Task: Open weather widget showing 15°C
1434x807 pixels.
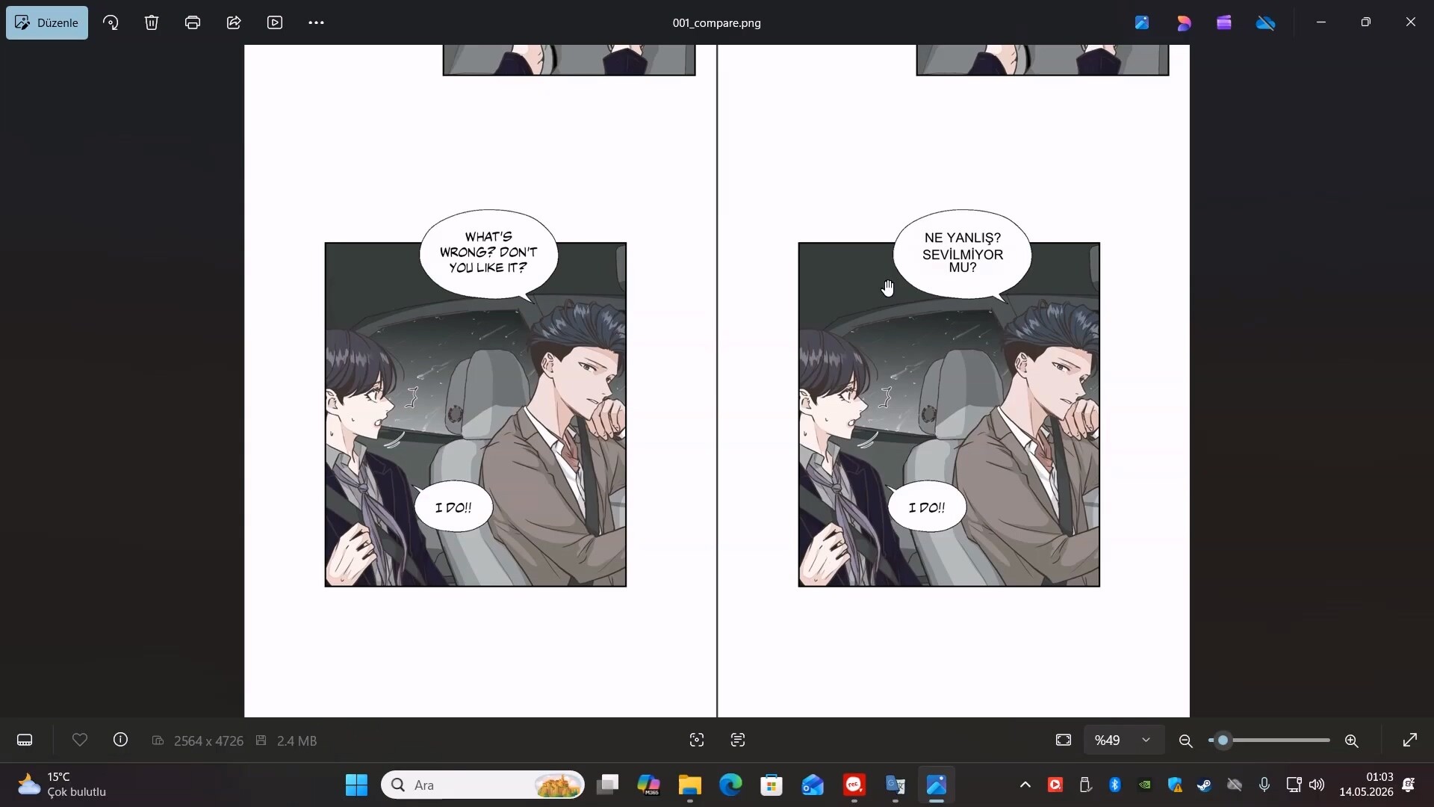Action: 62,785
